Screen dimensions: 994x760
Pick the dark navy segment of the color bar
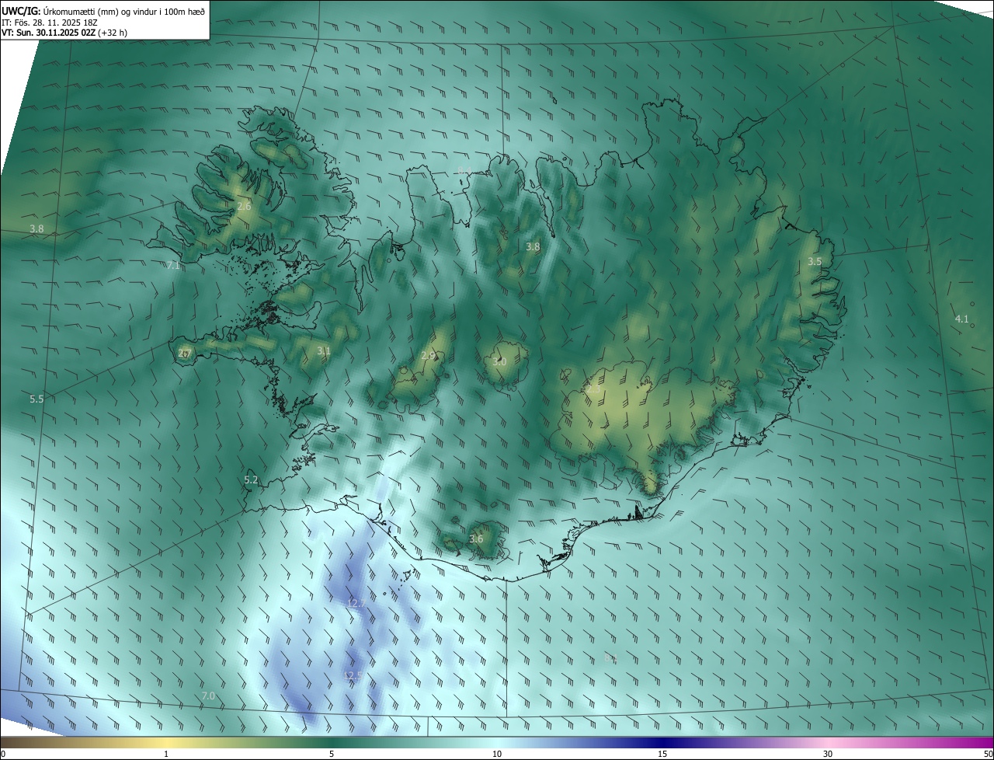click(662, 742)
